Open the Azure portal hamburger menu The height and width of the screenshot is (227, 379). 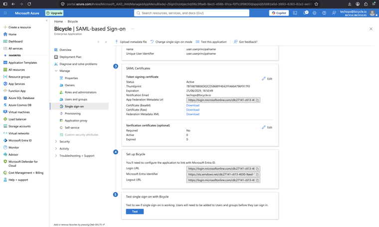(5, 13)
